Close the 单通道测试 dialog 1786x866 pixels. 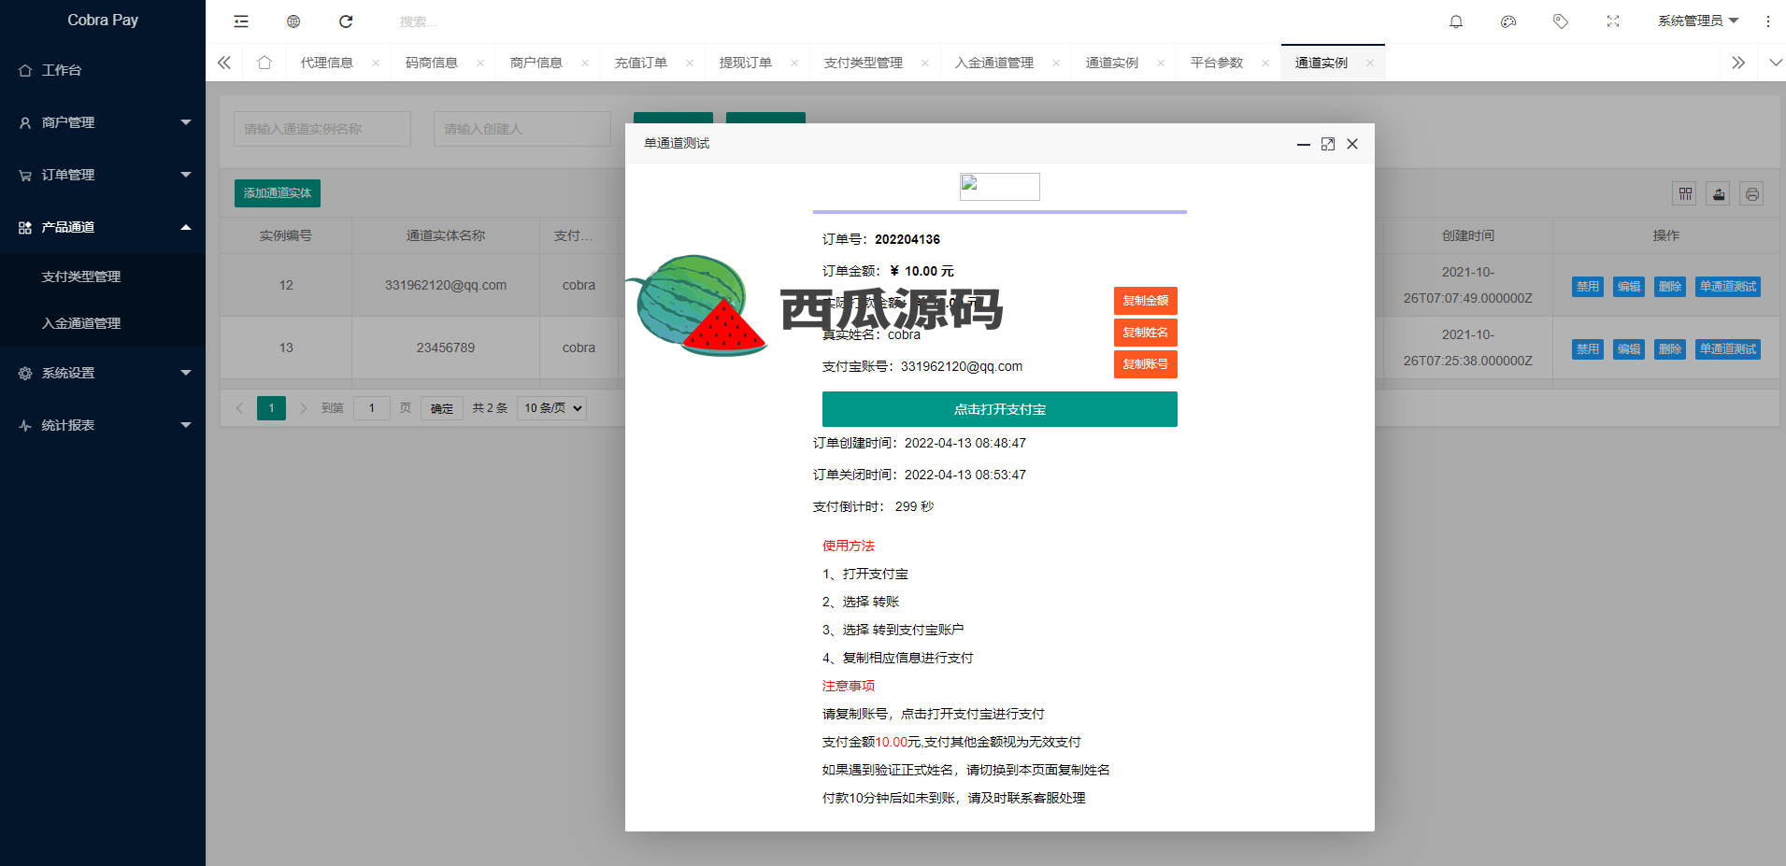1352,144
